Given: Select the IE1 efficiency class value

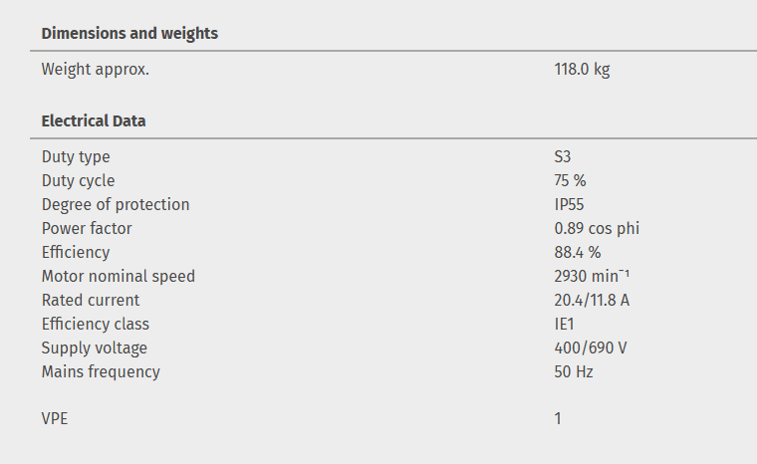Looking at the screenshot, I should [565, 325].
